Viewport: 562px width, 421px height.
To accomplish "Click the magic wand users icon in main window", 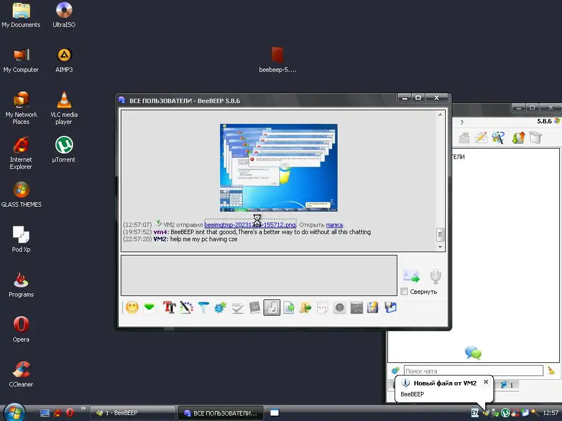I will (x=498, y=138).
